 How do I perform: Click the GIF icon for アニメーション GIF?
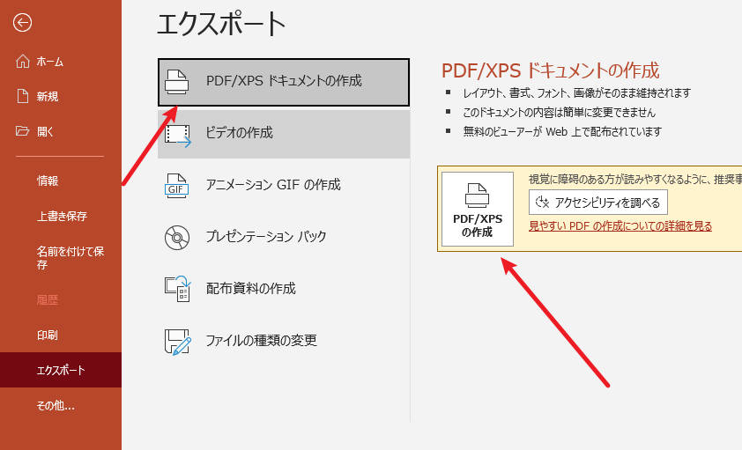[x=176, y=185]
